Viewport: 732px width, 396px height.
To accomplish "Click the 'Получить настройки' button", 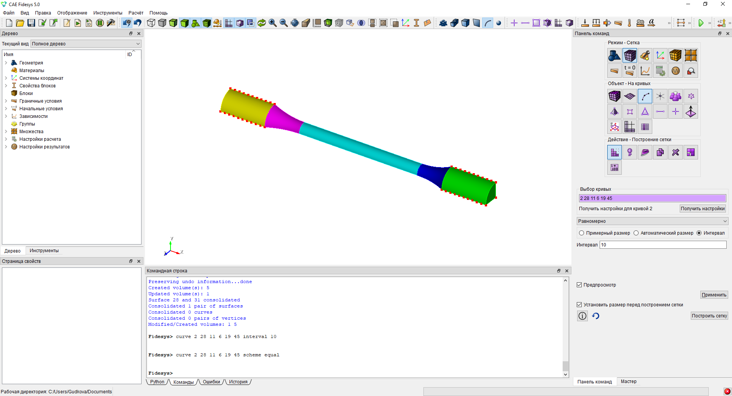I will coord(703,209).
